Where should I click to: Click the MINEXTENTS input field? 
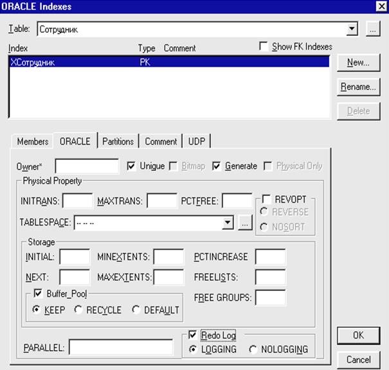click(168, 257)
